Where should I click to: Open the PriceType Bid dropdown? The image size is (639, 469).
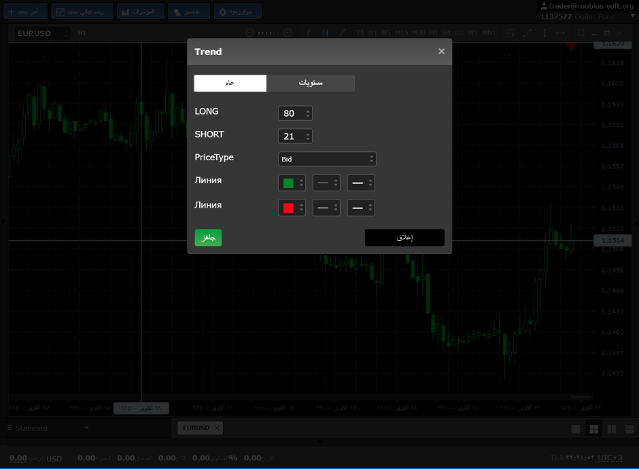click(327, 159)
